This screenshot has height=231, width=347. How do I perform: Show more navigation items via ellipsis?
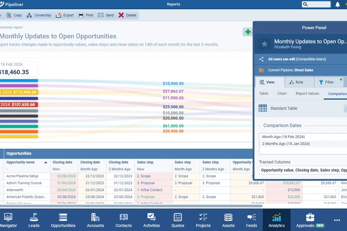[x=337, y=220]
